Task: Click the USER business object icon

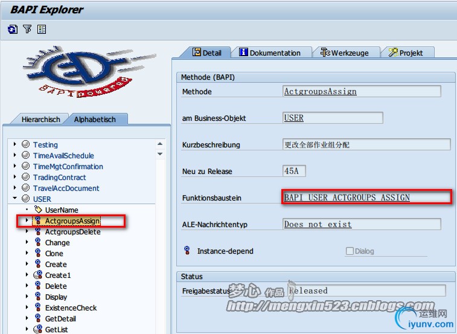Action: pos(25,199)
